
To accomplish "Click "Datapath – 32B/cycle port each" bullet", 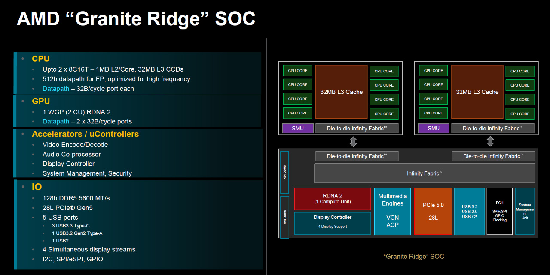I will (88, 89).
